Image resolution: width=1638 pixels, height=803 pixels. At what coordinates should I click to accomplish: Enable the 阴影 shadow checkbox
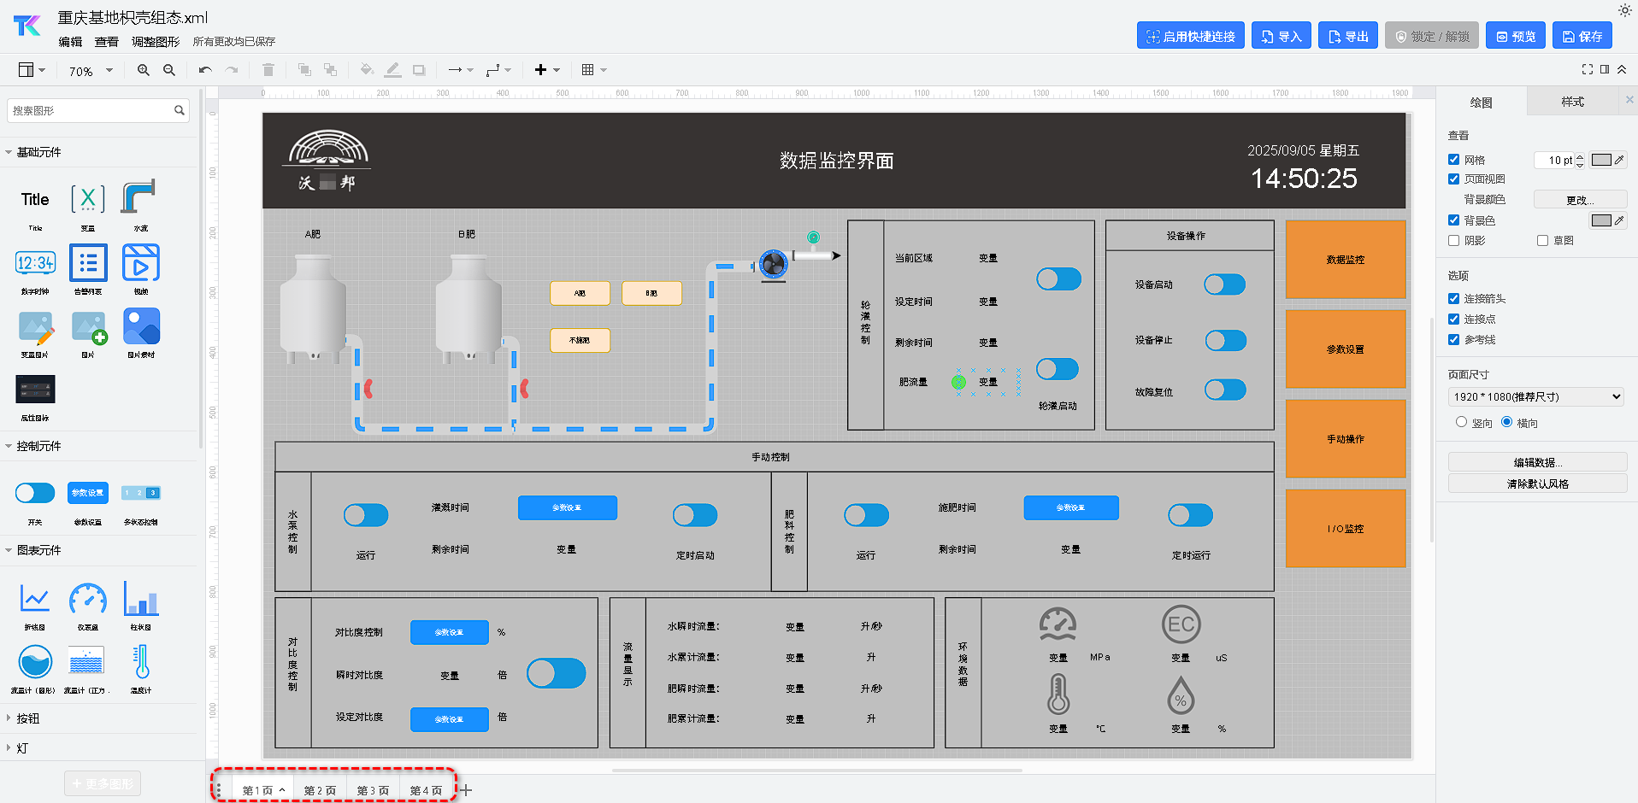(x=1453, y=241)
